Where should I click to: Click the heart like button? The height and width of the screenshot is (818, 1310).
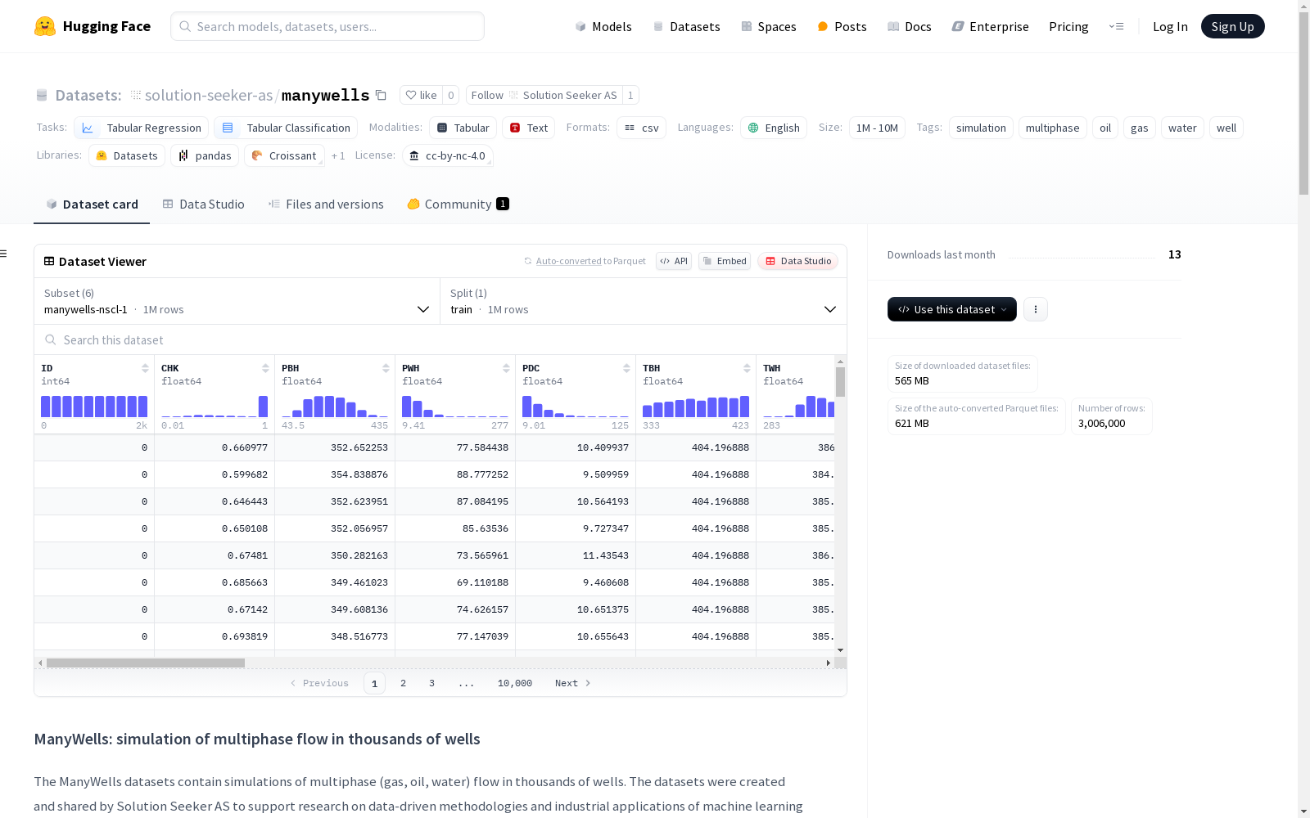tap(421, 95)
